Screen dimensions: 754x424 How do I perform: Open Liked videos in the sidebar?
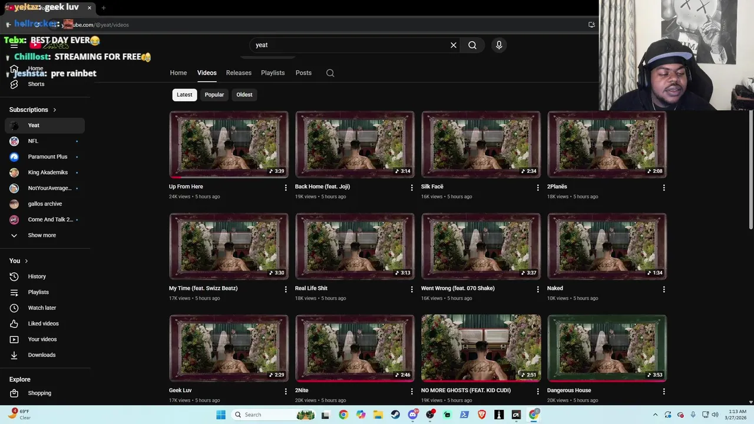pos(45,323)
